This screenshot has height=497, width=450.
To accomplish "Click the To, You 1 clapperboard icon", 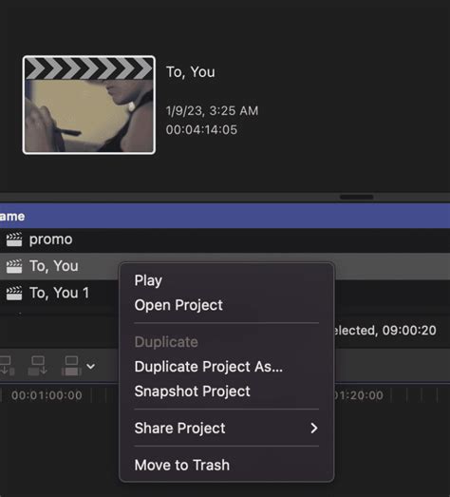I will click(14, 293).
